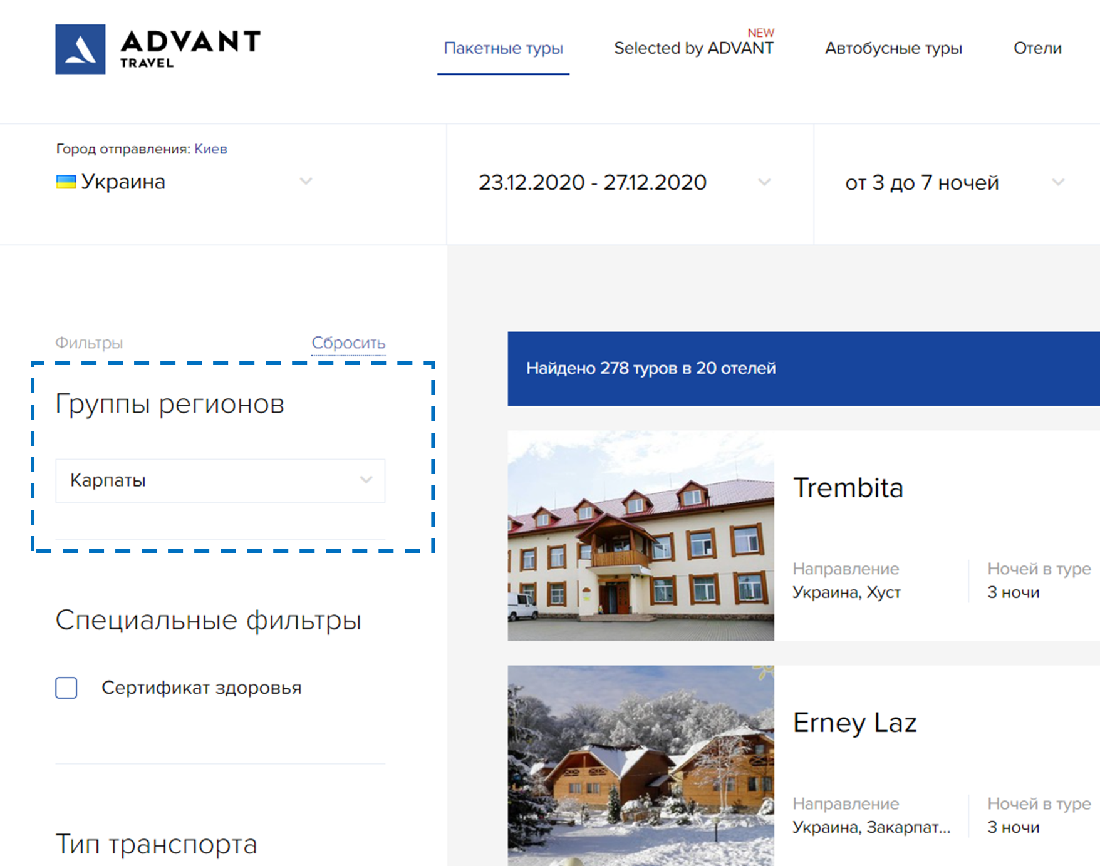Open the 23.12.2020 - 27.12.2020 date picker
This screenshot has width=1100, height=866.
point(592,182)
